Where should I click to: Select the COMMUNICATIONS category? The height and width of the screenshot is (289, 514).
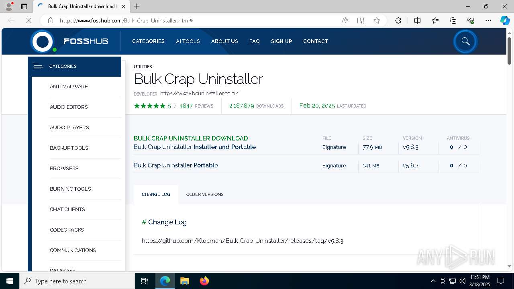pos(73,250)
